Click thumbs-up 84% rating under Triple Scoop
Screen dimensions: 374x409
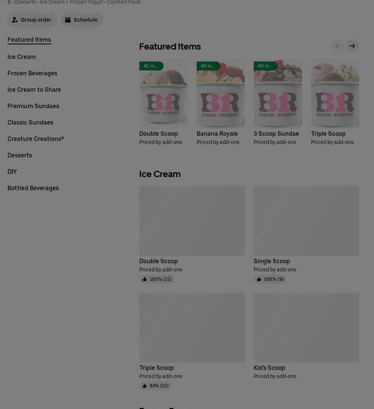point(155,386)
